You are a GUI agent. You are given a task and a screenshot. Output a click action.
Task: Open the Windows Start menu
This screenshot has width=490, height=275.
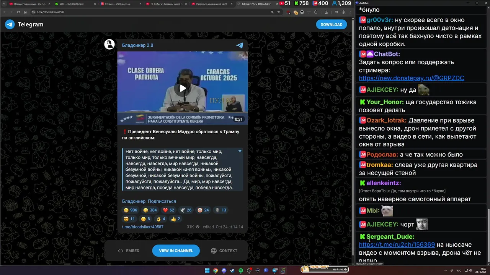207,270
